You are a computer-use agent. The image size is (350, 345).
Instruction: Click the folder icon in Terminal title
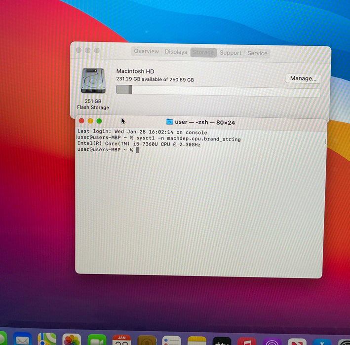[170, 122]
